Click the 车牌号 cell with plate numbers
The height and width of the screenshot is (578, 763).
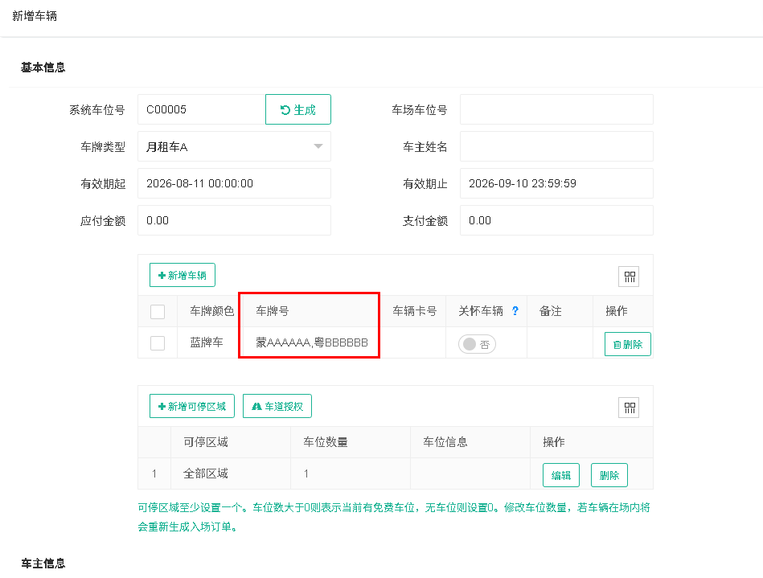click(x=312, y=342)
